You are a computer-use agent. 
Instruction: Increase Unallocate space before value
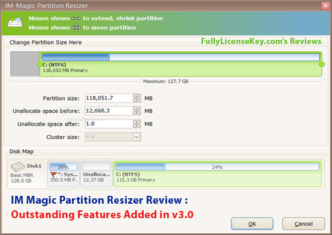pyautogui.click(x=137, y=108)
